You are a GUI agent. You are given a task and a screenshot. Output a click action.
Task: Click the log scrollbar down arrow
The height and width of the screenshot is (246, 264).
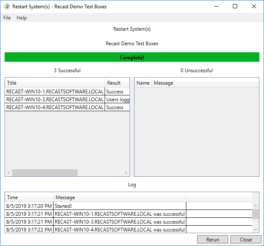tap(255, 229)
